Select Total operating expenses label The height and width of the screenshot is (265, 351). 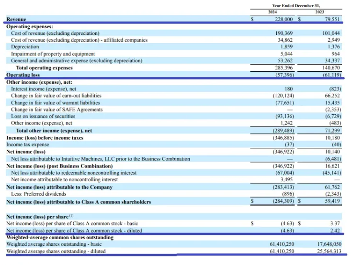click(x=45, y=67)
